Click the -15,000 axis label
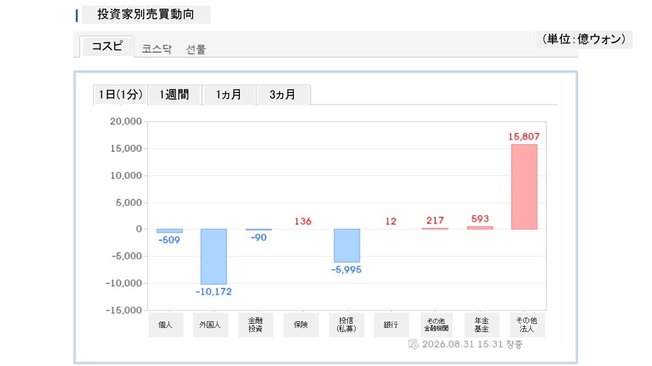 [x=123, y=310]
